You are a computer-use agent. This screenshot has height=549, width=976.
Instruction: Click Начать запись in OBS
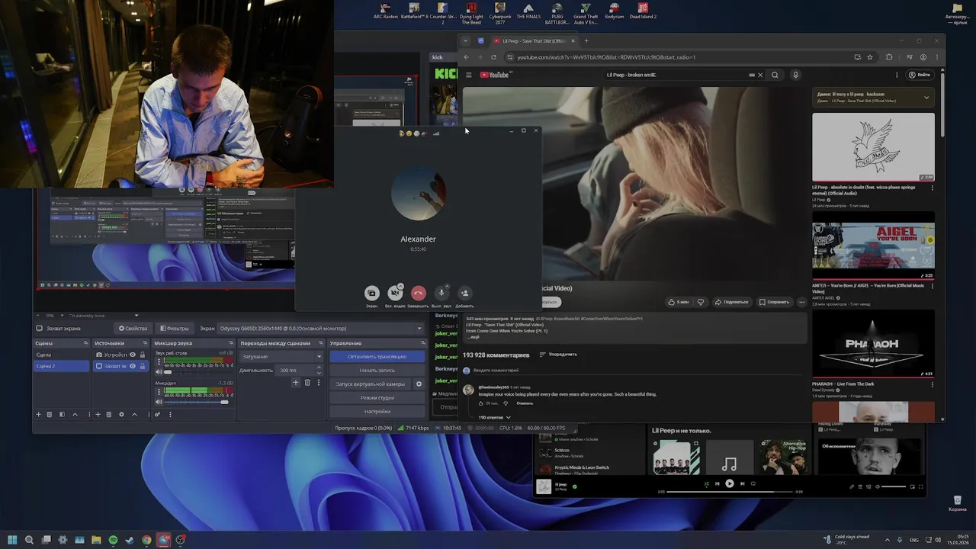(377, 370)
